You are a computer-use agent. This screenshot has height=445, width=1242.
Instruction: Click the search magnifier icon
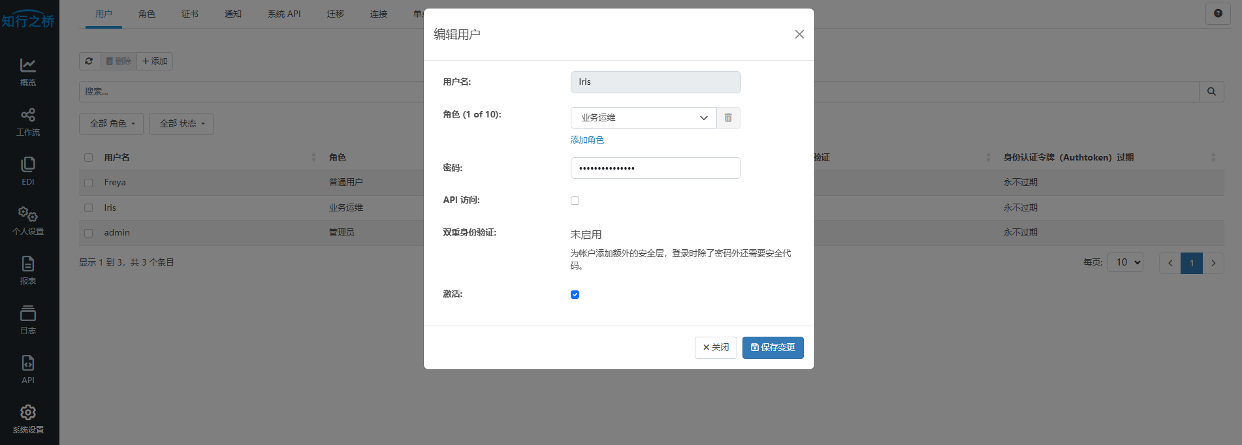point(1211,92)
